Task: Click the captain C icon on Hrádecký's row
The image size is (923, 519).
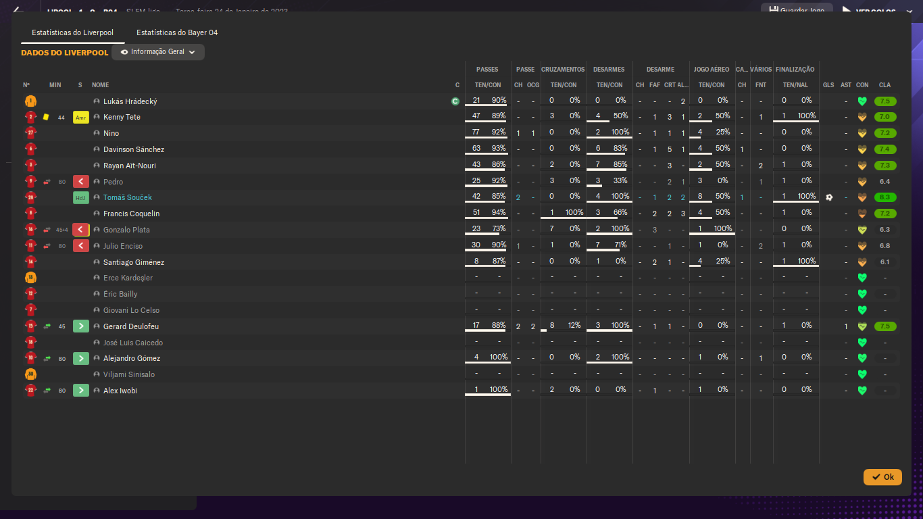Action: tap(455, 101)
